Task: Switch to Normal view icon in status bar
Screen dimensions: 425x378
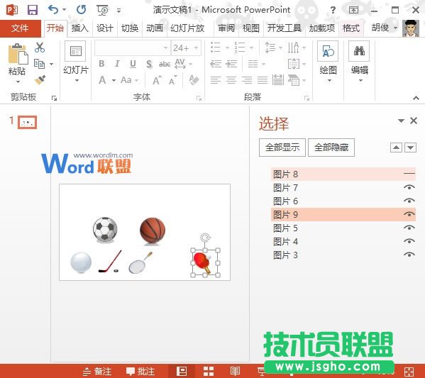Action: 182,371
